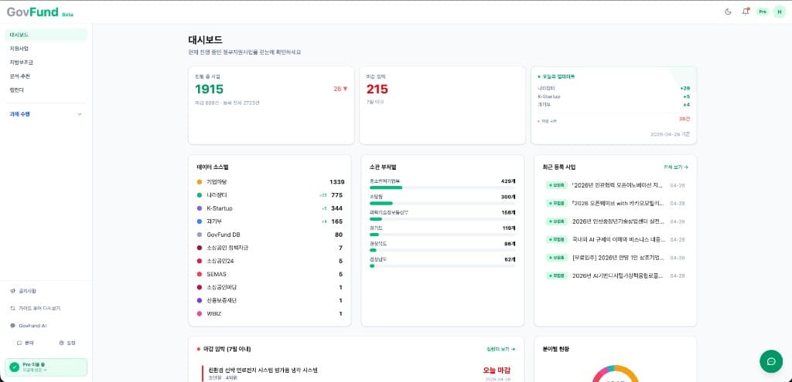Click the 1915 active projects count
Screen dimensions: 792x382
click(x=209, y=90)
